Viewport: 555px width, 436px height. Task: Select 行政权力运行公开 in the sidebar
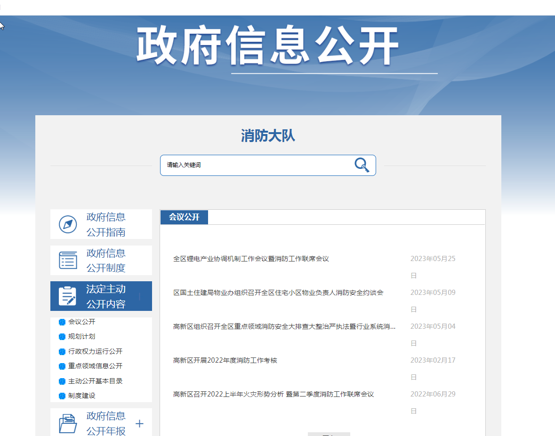point(95,351)
